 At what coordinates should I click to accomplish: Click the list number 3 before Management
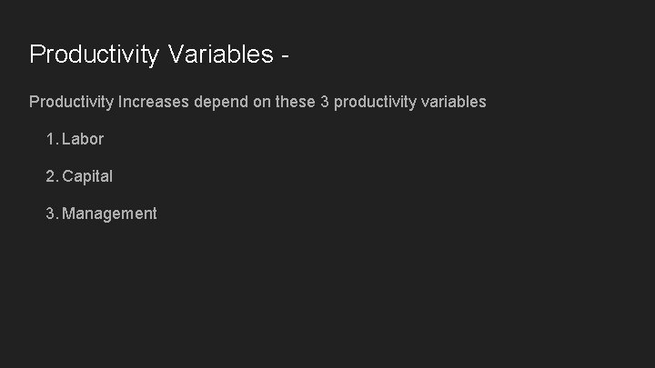click(51, 214)
